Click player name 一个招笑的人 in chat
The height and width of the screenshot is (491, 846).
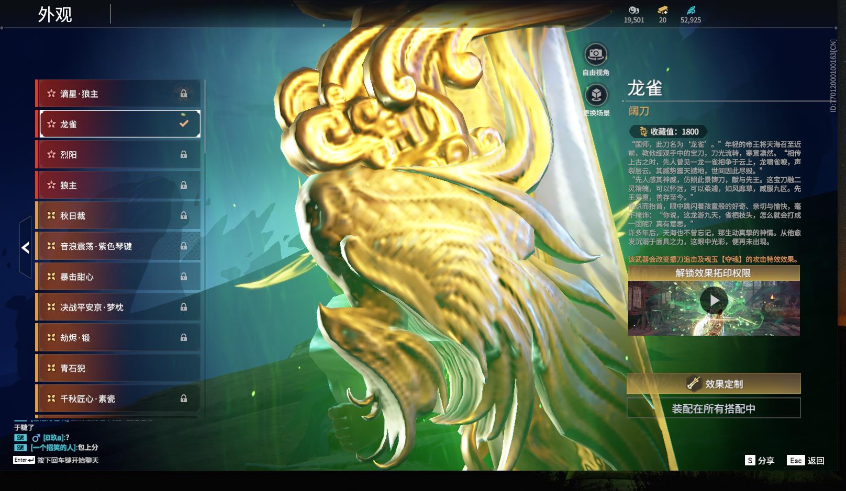point(53,448)
